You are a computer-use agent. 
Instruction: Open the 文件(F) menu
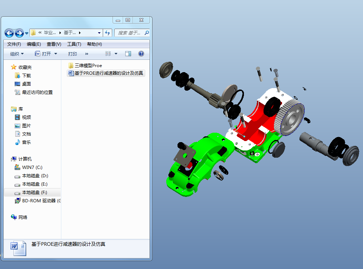14,44
